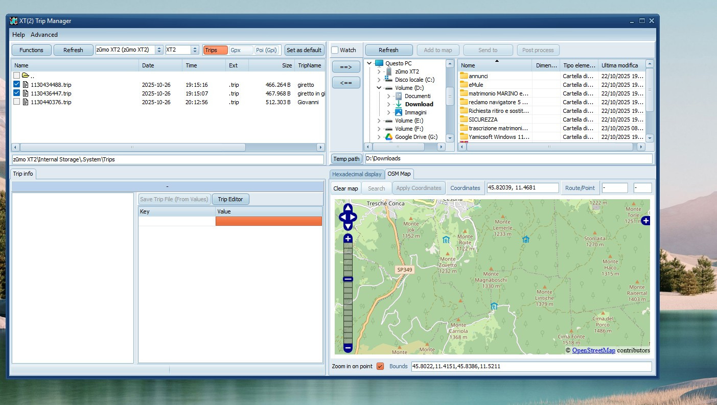The height and width of the screenshot is (405, 717).
Task: Enable the Watch checkbox
Action: tap(335, 50)
